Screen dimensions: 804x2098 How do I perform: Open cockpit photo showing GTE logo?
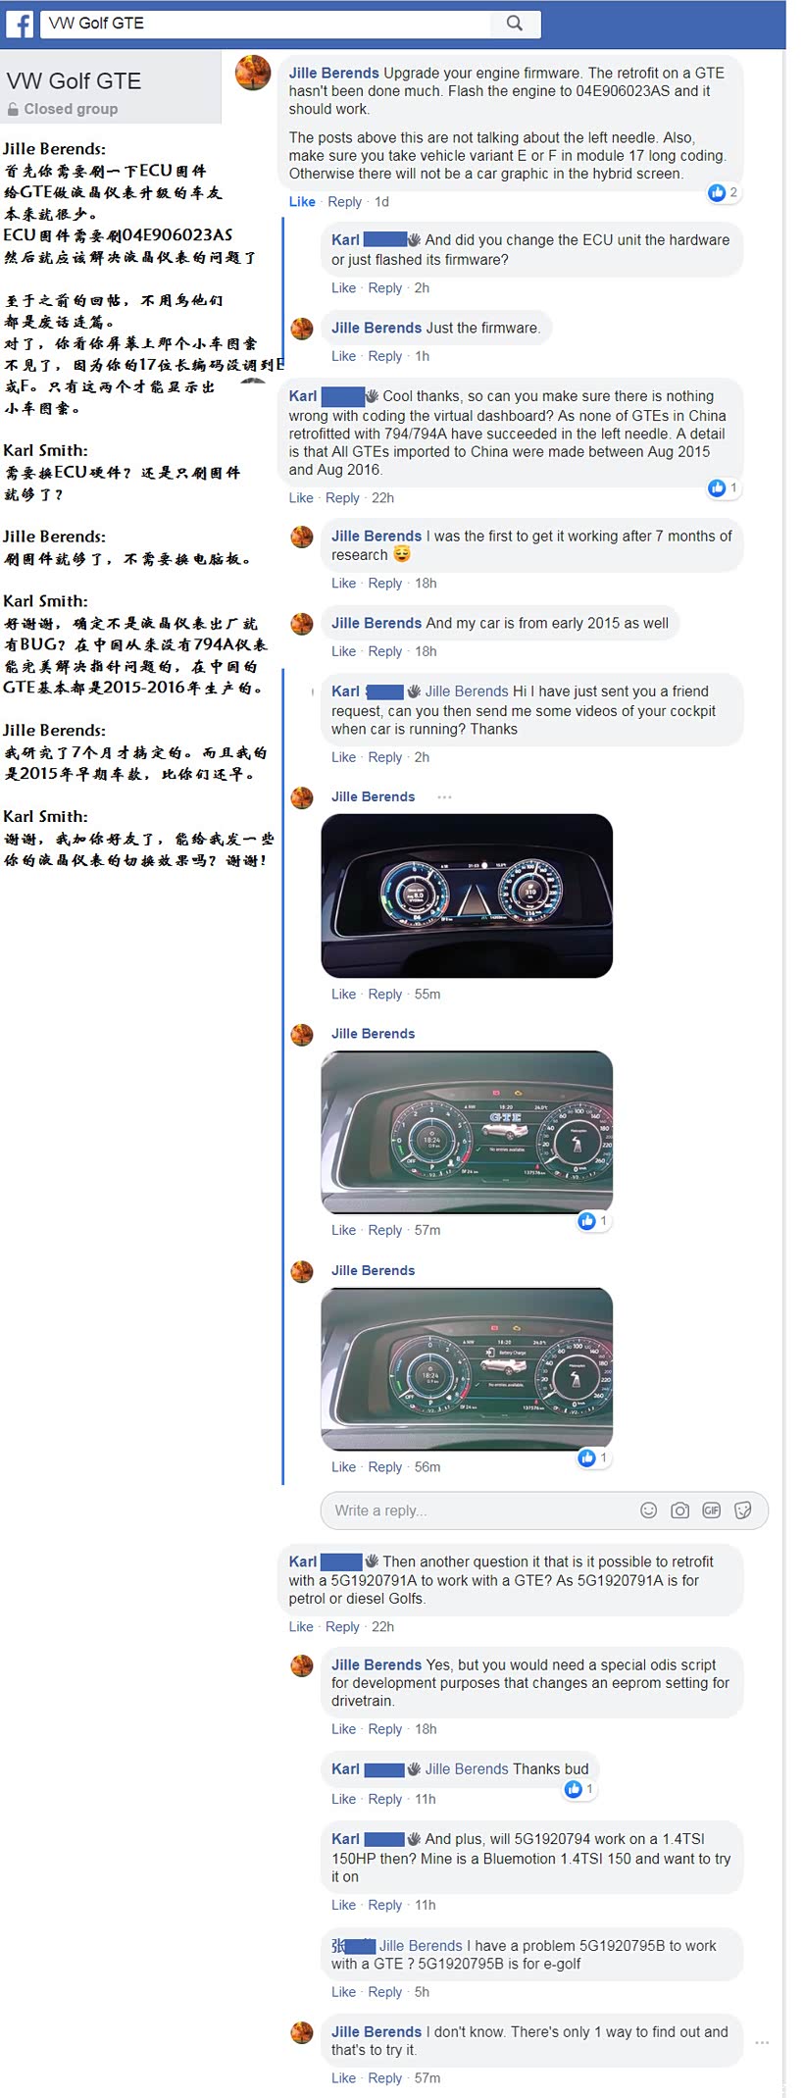pos(467,1132)
